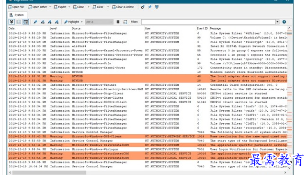
Task: Select the BTHUSB warning with event ID 40
Action: click(148, 76)
